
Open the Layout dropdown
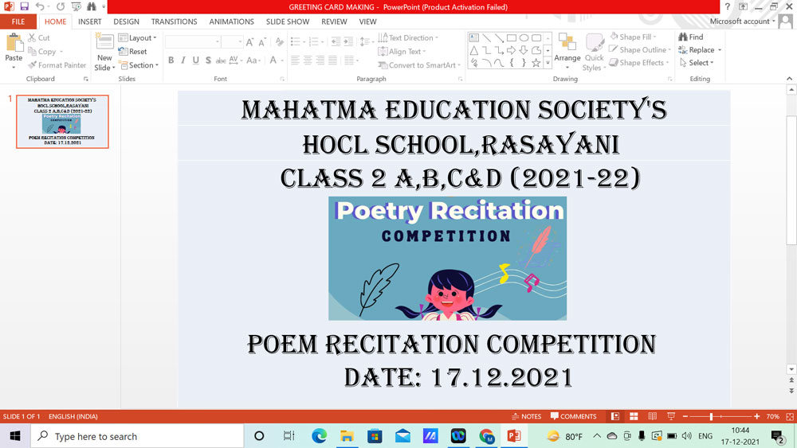coord(138,37)
